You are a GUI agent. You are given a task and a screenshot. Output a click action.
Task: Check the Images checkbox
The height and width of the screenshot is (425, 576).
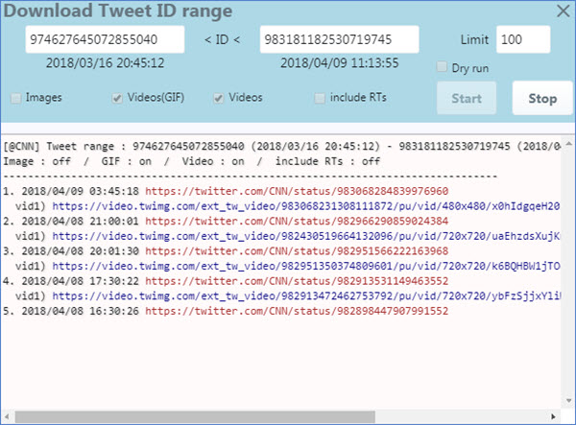coord(15,98)
